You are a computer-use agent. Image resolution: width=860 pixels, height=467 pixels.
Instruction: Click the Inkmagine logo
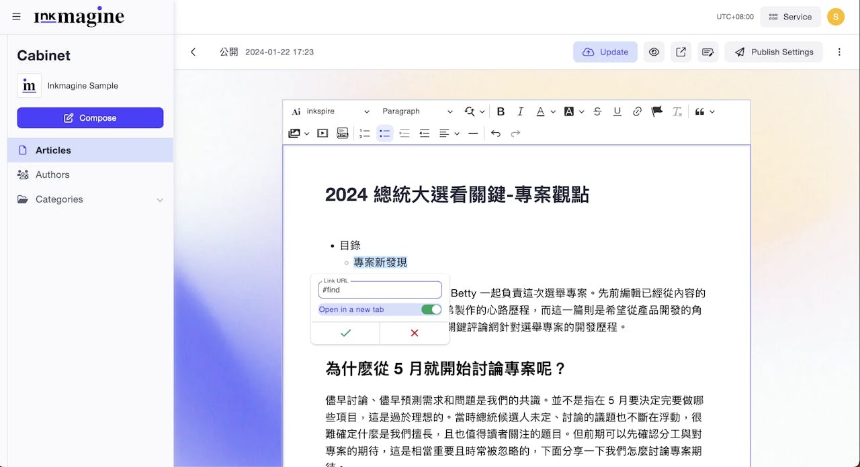(x=79, y=17)
